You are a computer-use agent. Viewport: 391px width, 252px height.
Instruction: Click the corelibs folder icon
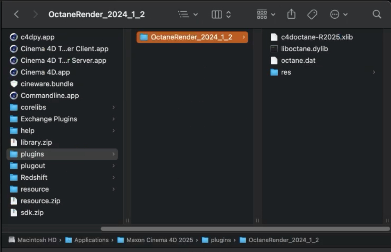(x=14, y=107)
